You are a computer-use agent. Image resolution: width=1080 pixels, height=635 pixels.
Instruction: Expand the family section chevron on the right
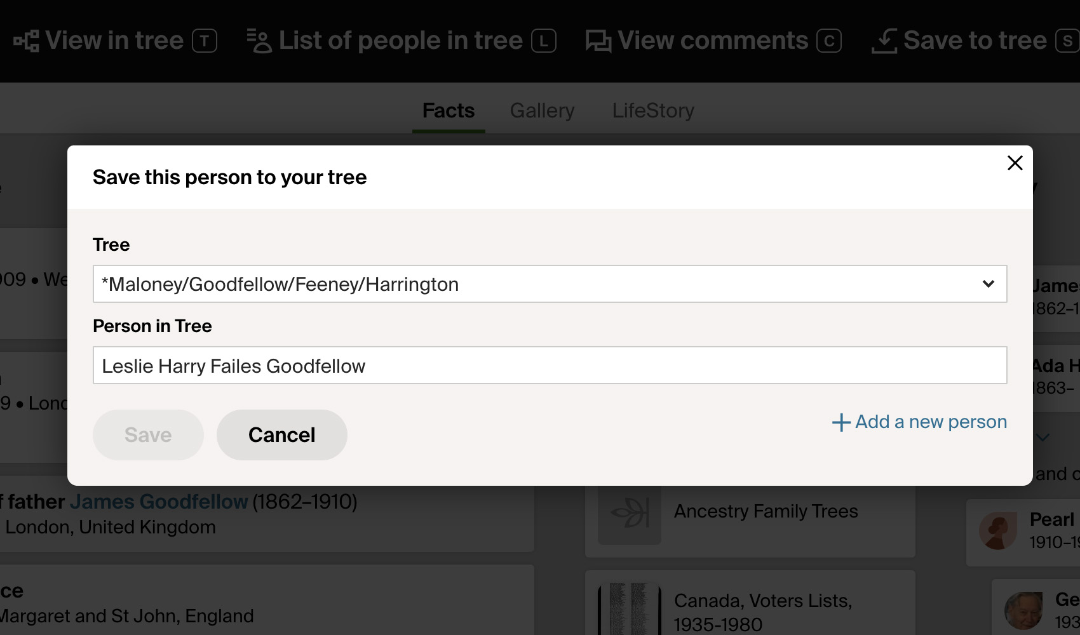coord(1043,437)
